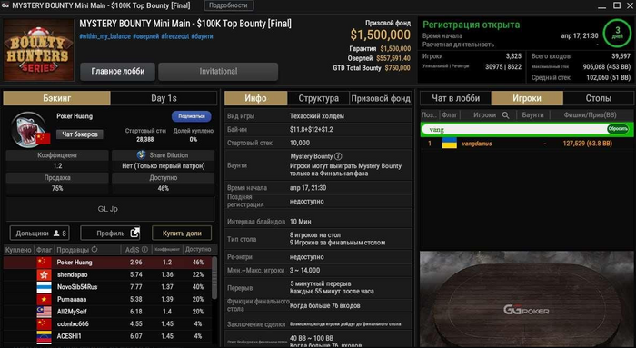The width and height of the screenshot is (636, 348).
Task: Click the Ukraine flag next to vangdamus
Action: (450, 144)
